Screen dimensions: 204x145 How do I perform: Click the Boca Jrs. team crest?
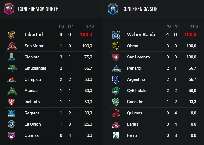(x=115, y=102)
